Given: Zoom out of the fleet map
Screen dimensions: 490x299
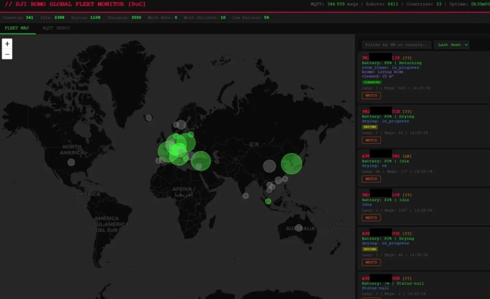Looking at the screenshot, I should (x=7, y=54).
